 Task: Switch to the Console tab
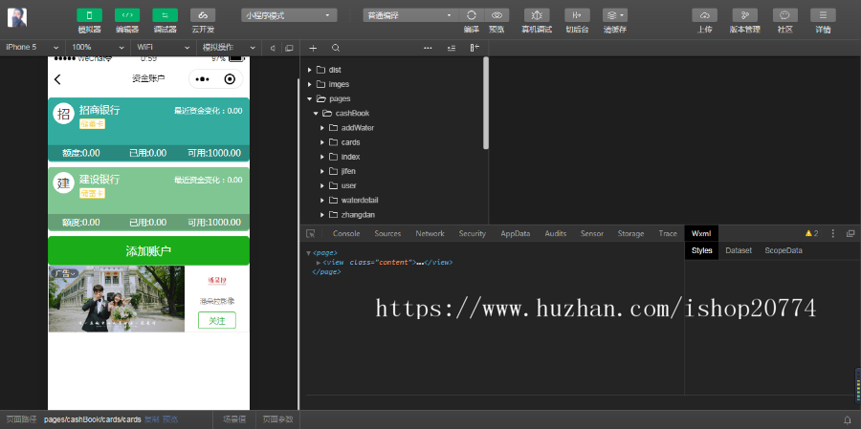(345, 233)
